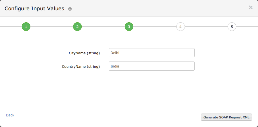This screenshot has height=127, width=258.
Task: Skip ahead to step 5 circle
Action: 232,27
